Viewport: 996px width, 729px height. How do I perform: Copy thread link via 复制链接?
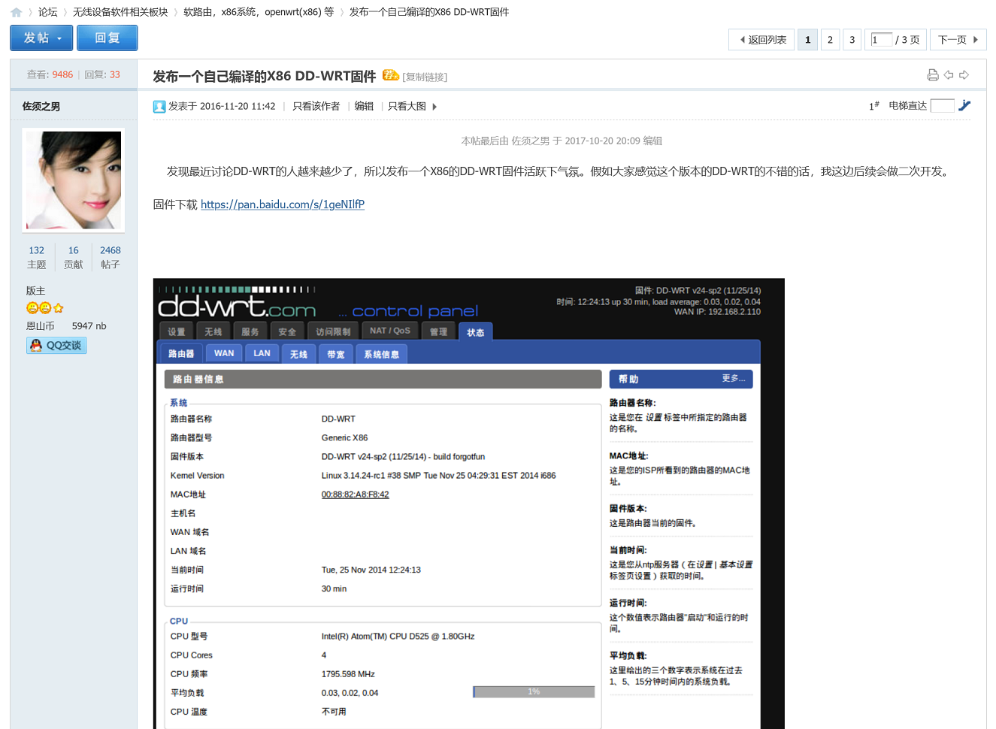[425, 77]
